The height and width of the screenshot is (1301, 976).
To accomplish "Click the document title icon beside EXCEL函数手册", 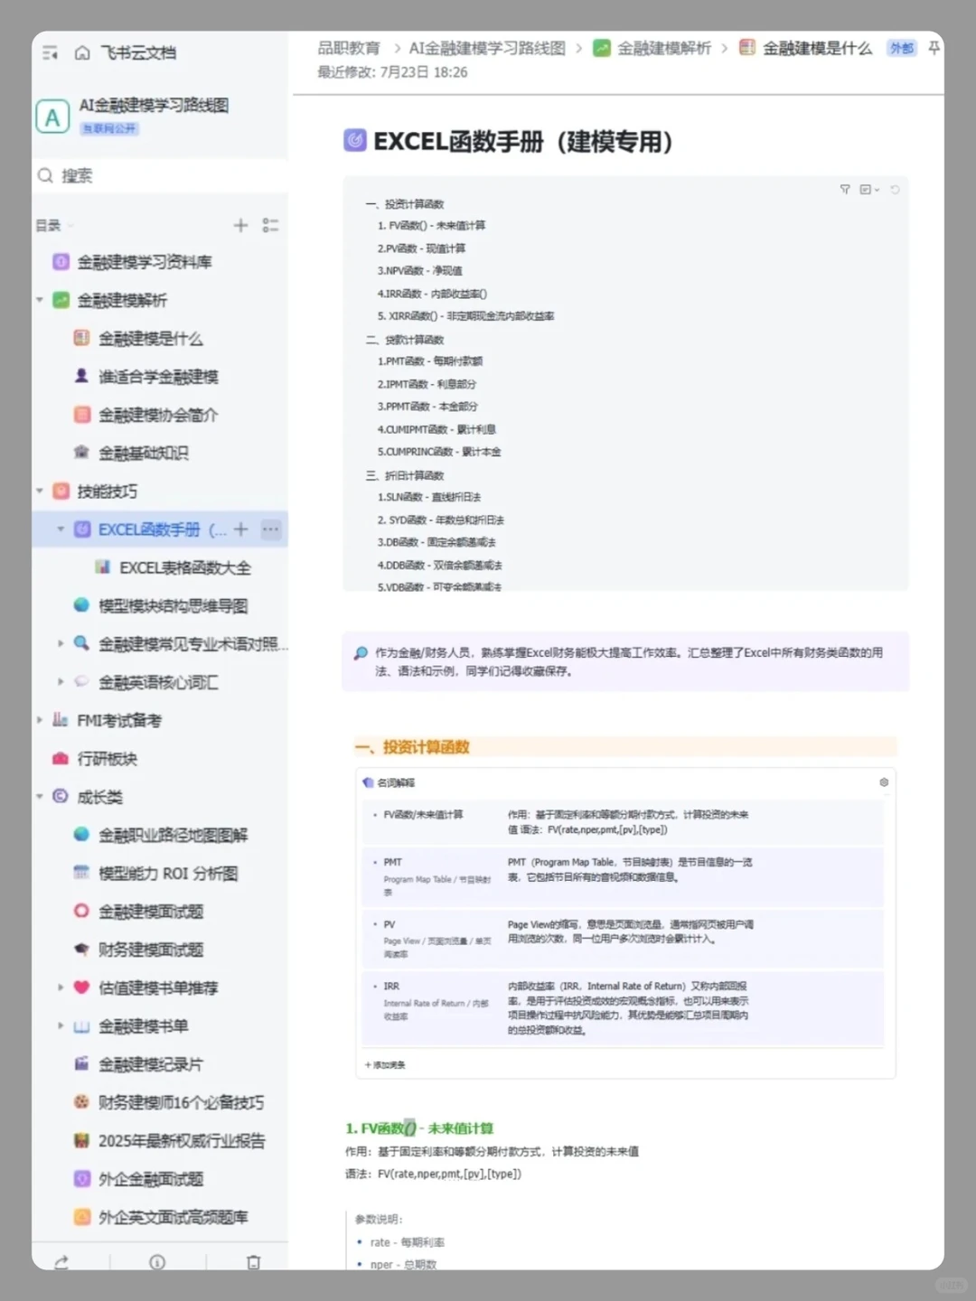I will tap(355, 140).
